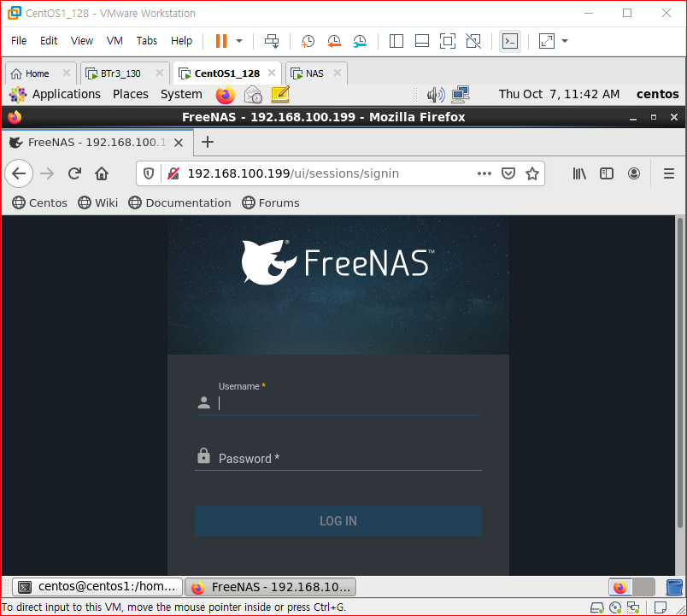
Task: Open the VMware View menu
Action: point(82,41)
